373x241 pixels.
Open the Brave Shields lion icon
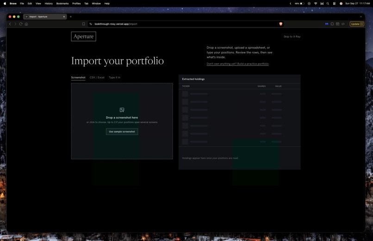(x=281, y=24)
